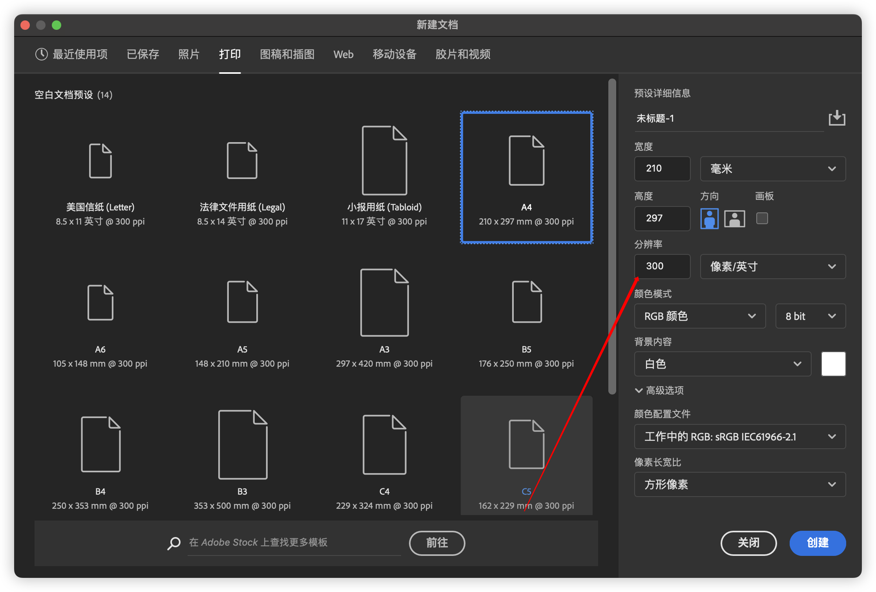Switch to the 已保存 tab
The width and height of the screenshot is (876, 592).
tap(143, 54)
